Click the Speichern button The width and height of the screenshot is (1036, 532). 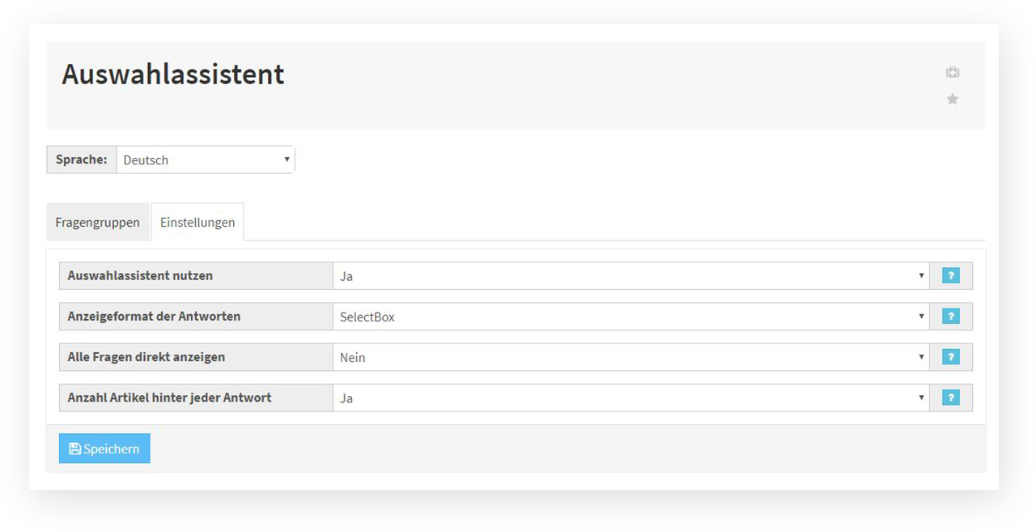click(x=104, y=449)
